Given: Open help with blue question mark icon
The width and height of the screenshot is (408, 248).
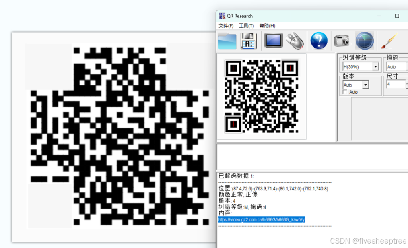Looking at the screenshot, I should (x=319, y=41).
